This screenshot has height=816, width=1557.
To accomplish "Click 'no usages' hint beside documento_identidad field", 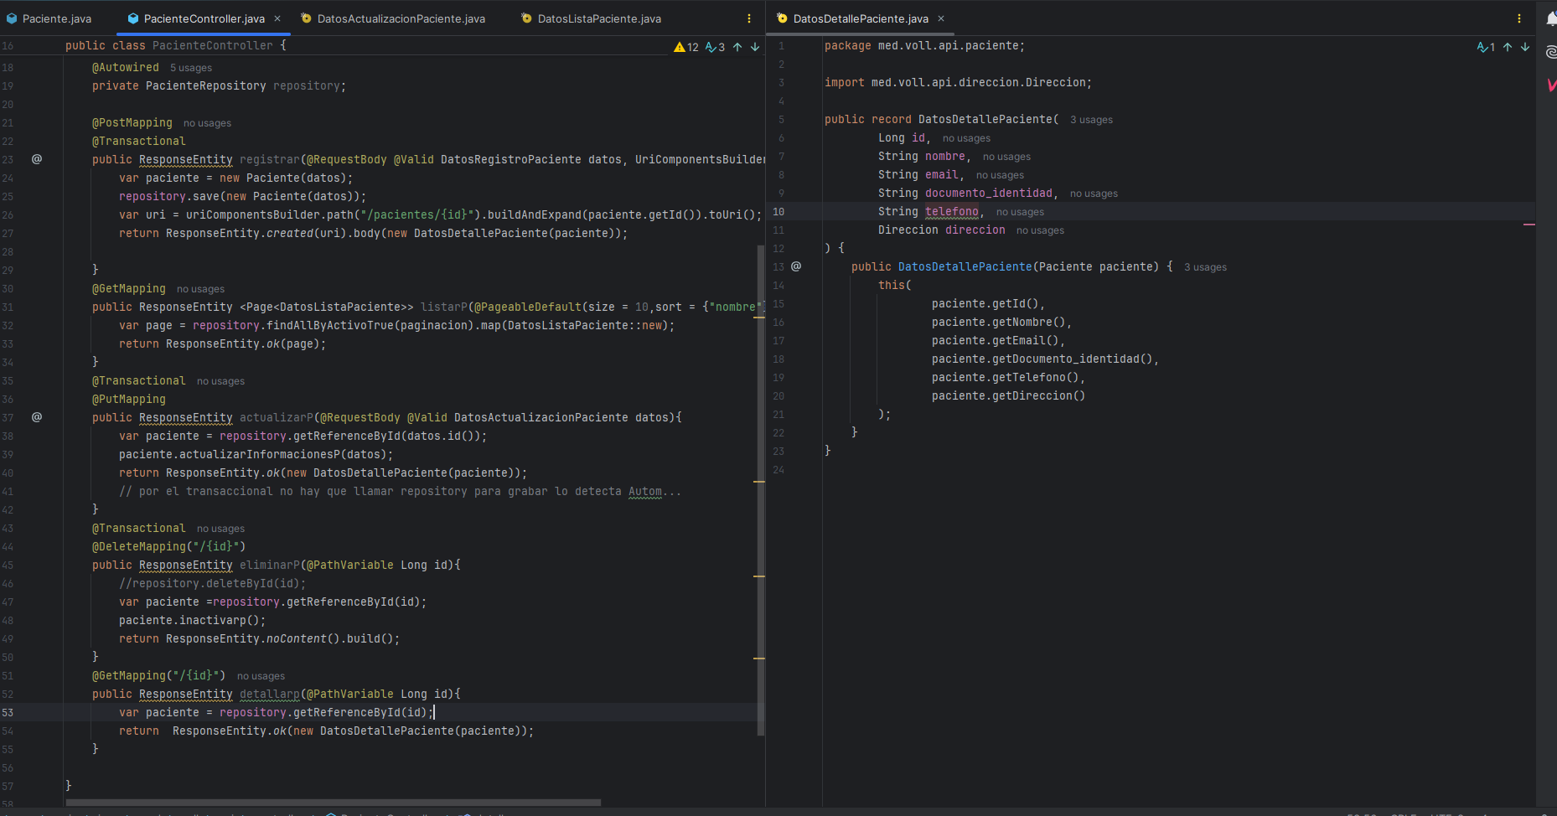I will coord(1094,194).
